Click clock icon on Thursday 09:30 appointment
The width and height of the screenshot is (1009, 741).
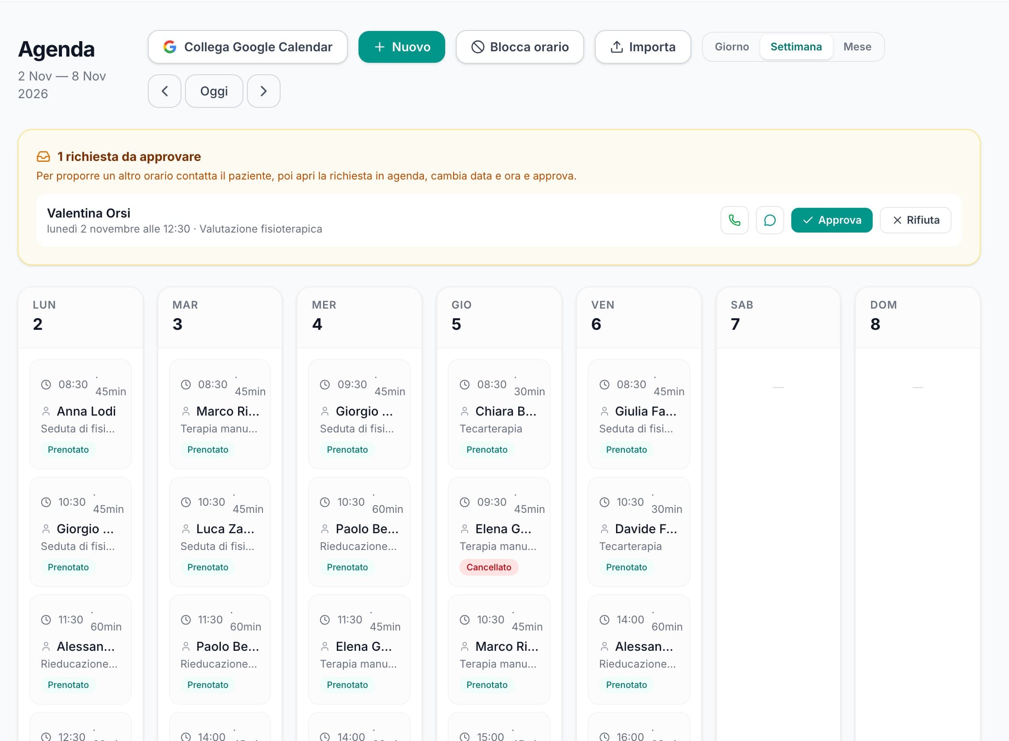tap(465, 502)
